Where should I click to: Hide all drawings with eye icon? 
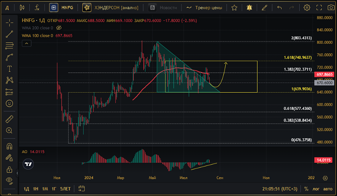tap(9, 180)
